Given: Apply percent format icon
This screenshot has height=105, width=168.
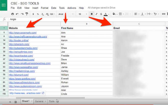Looking at the screenshot, I should 38,14.
